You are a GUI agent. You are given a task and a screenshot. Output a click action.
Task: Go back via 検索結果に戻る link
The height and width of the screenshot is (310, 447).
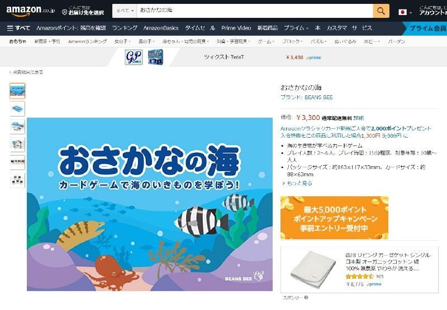(x=26, y=72)
